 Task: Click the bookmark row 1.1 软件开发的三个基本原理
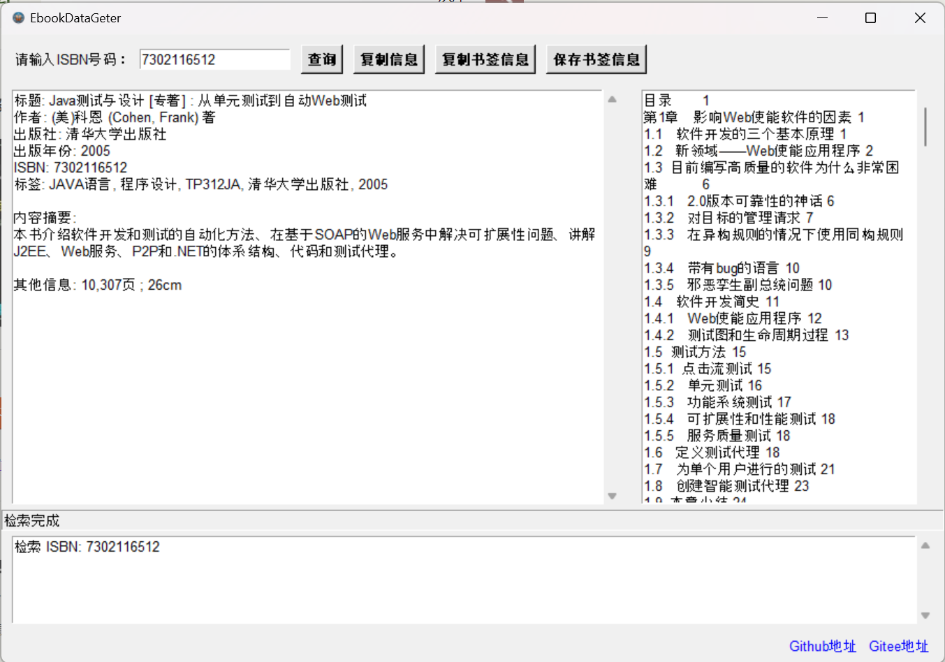(746, 134)
